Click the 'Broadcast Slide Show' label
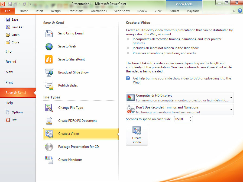Screen dimensions: 243x182 [73, 72]
